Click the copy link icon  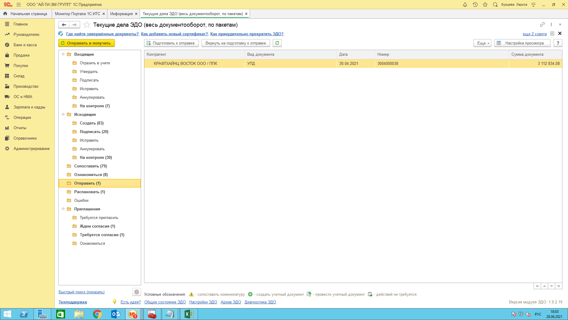542,24
